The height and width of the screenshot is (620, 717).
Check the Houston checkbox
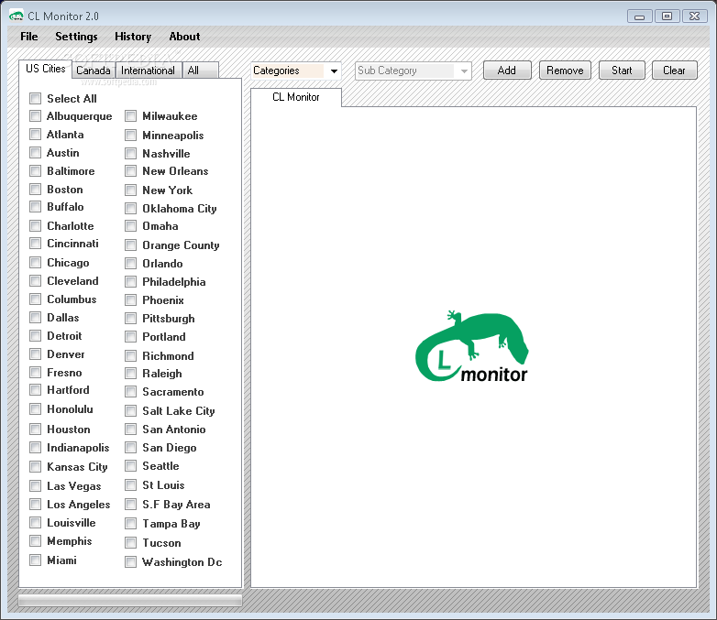35,429
